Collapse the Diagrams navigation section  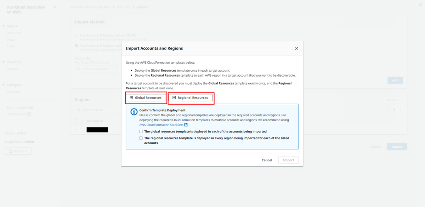click(4, 62)
